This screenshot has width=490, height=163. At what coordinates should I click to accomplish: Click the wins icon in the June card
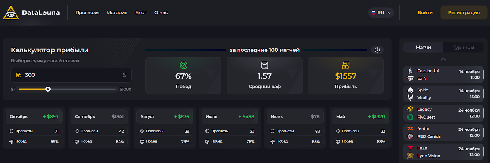coord(273,141)
